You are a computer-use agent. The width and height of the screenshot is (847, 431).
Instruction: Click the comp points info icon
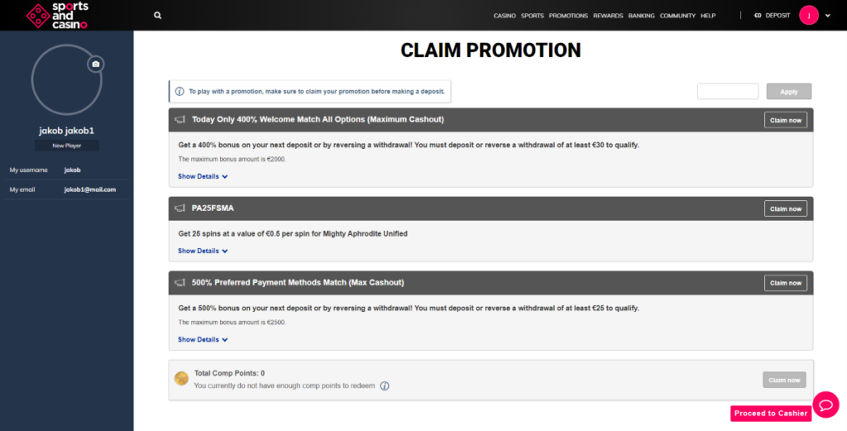click(385, 386)
